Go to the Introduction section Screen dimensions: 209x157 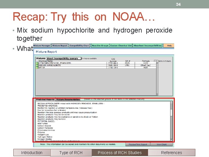[32, 153]
